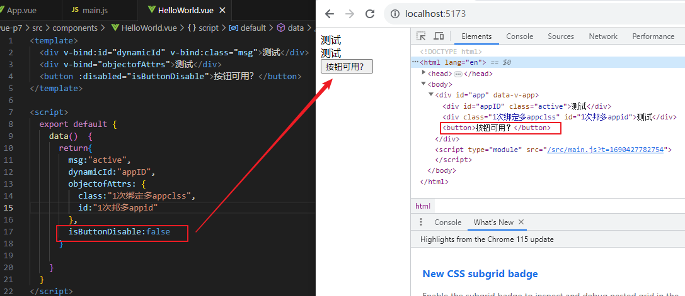The width and height of the screenshot is (685, 296).
Task: Click the dynamicId:"appID" code line
Action: [x=112, y=172]
